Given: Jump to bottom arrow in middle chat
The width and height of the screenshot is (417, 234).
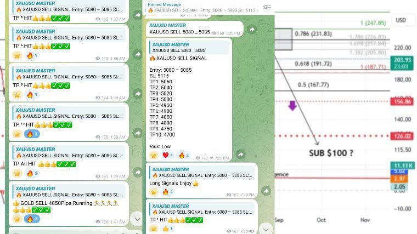Looking at the screenshot, I should click(x=266, y=230).
